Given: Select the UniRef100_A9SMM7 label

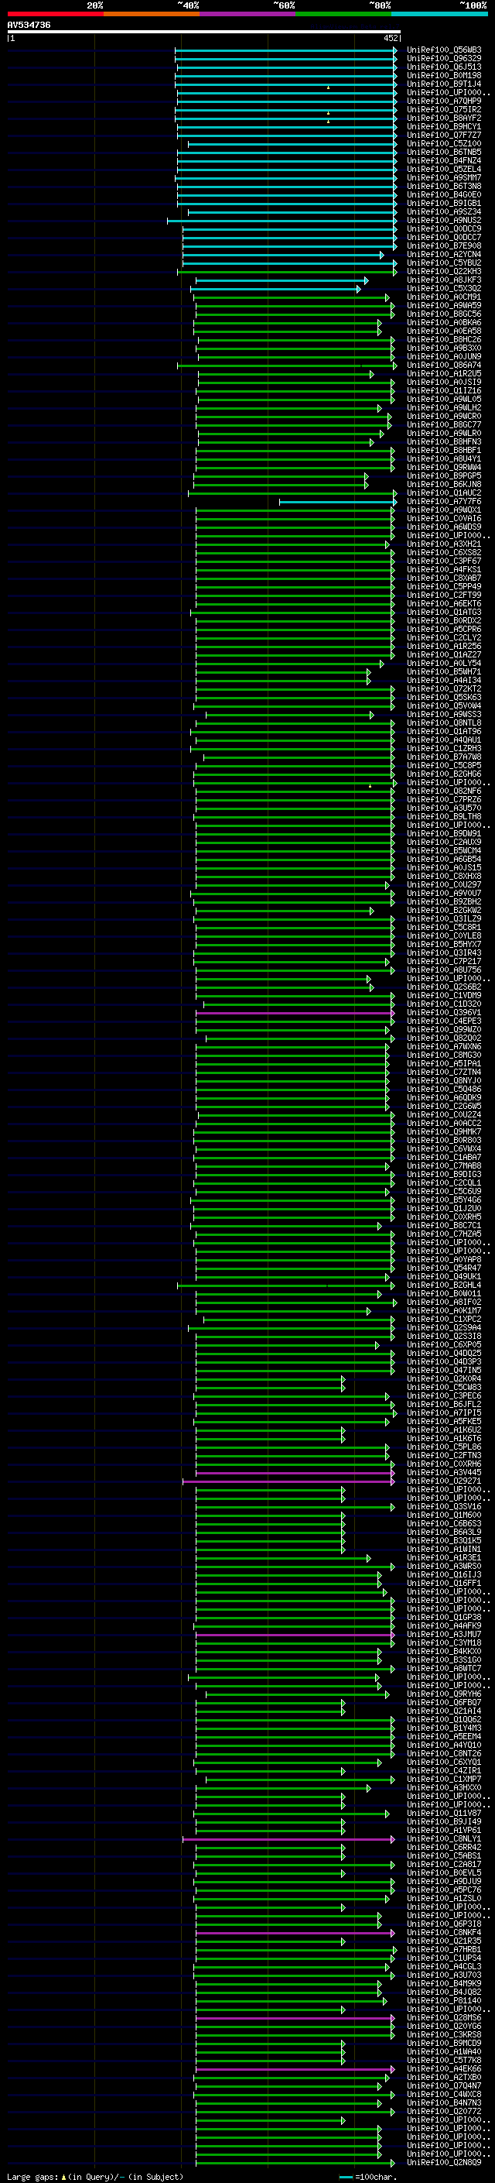Looking at the screenshot, I should 444,178.
